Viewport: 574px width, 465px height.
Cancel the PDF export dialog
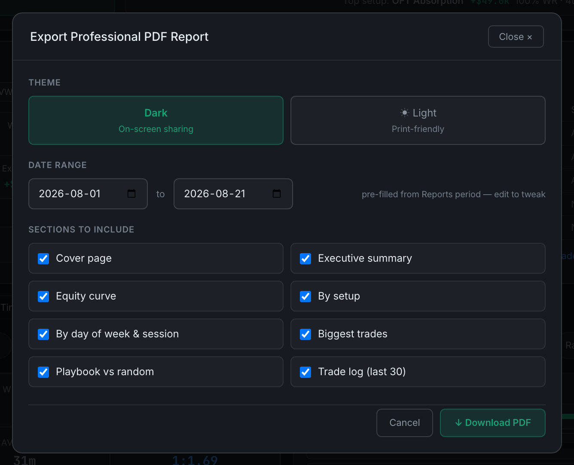tap(405, 423)
